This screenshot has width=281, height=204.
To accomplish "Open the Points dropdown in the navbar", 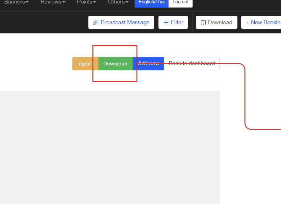I will [86, 2].
